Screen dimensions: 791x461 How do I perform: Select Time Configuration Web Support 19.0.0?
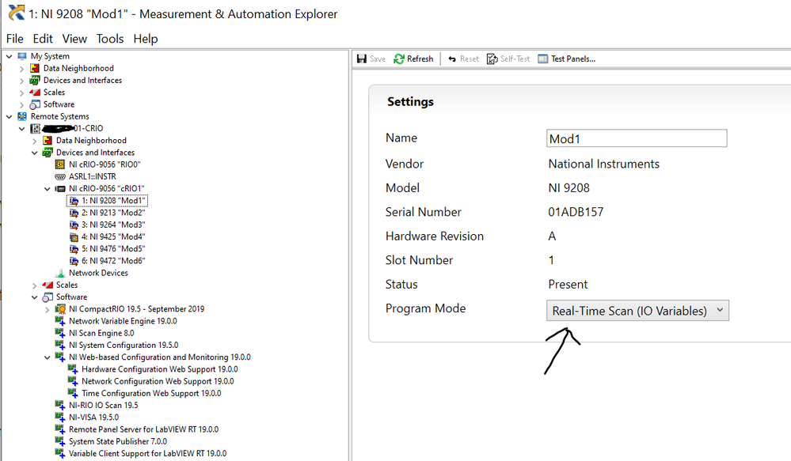[151, 394]
